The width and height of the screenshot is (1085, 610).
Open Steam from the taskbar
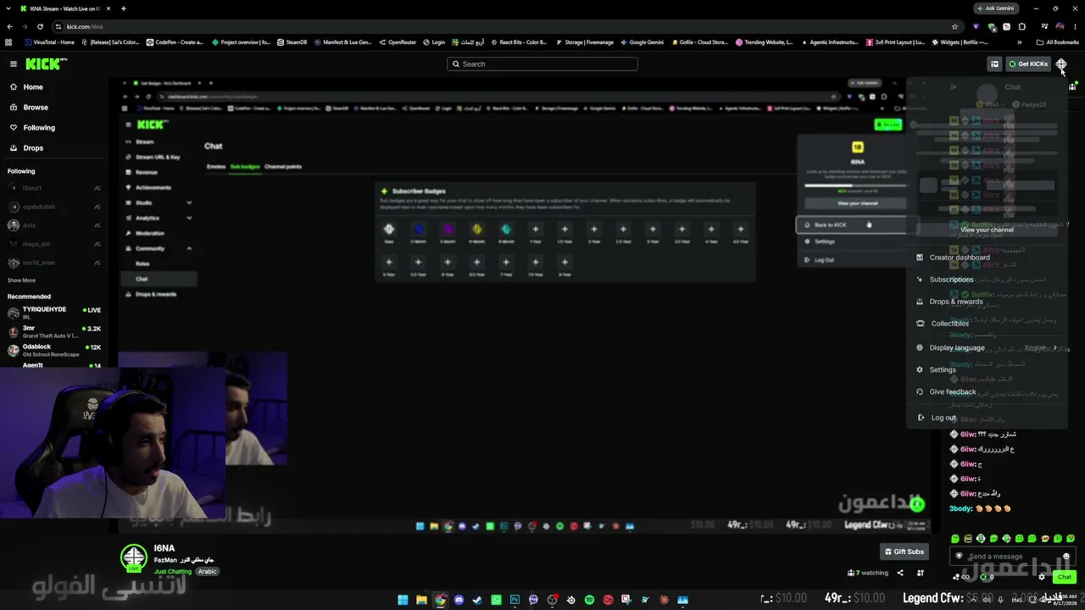477,600
